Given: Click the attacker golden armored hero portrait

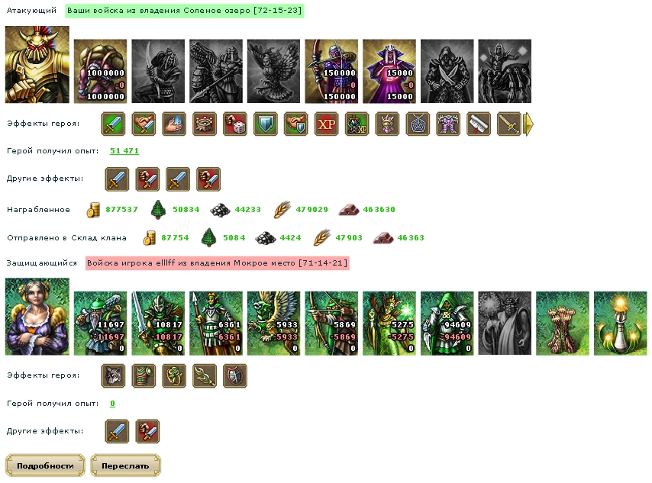Looking at the screenshot, I should pyautogui.click(x=37, y=64).
